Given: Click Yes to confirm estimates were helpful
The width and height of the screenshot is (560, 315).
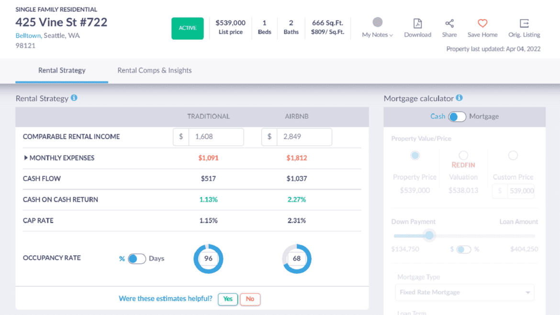Looking at the screenshot, I should pos(227,299).
